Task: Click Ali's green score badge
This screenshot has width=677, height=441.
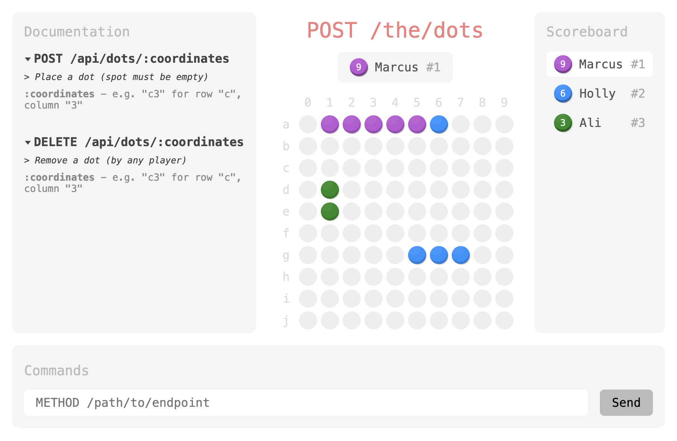Action: (x=563, y=123)
